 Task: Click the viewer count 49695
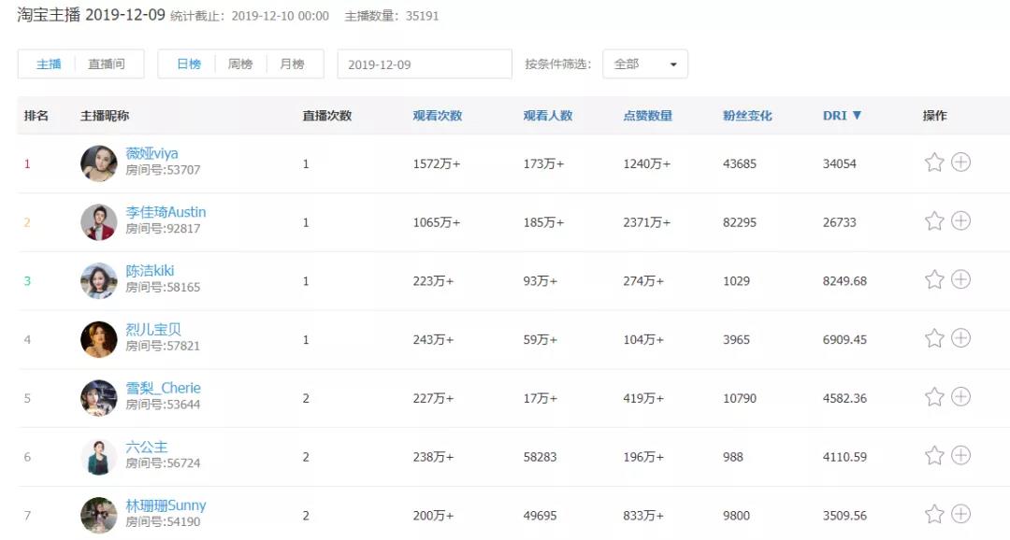(x=540, y=516)
